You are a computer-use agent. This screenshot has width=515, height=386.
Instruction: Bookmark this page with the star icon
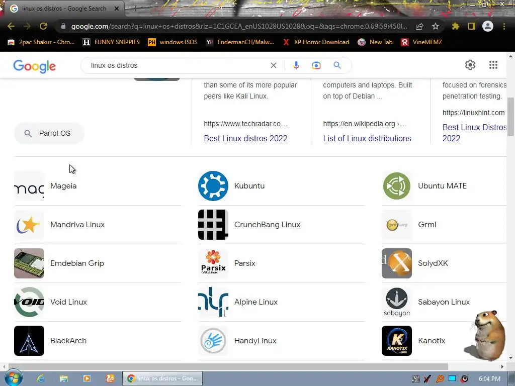pos(435,26)
